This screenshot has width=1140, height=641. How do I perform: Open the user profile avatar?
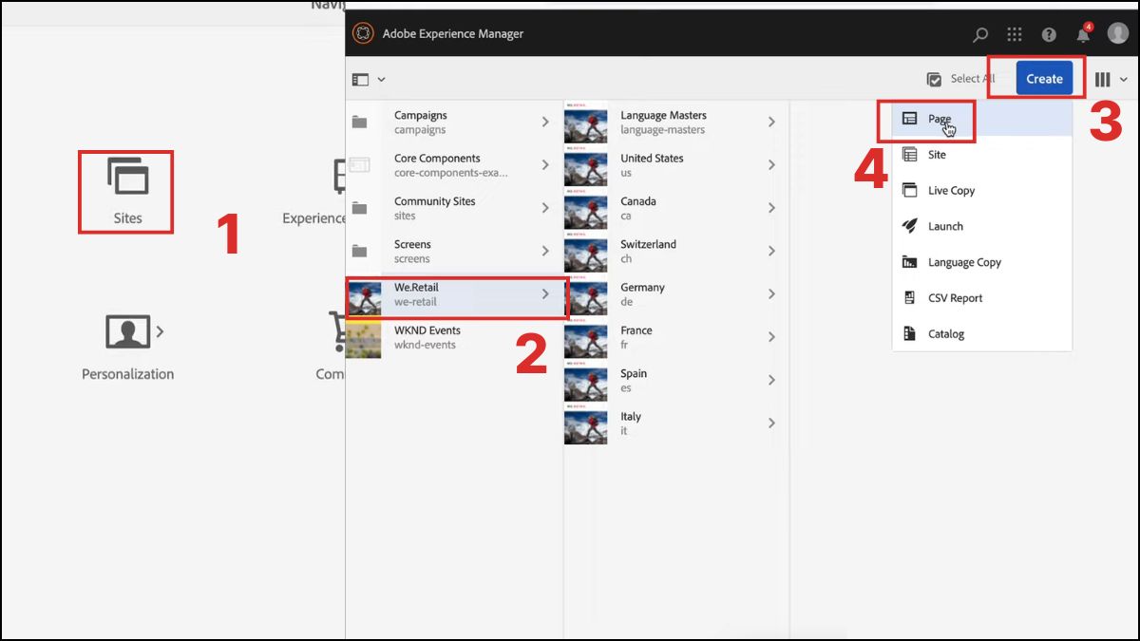1117,33
